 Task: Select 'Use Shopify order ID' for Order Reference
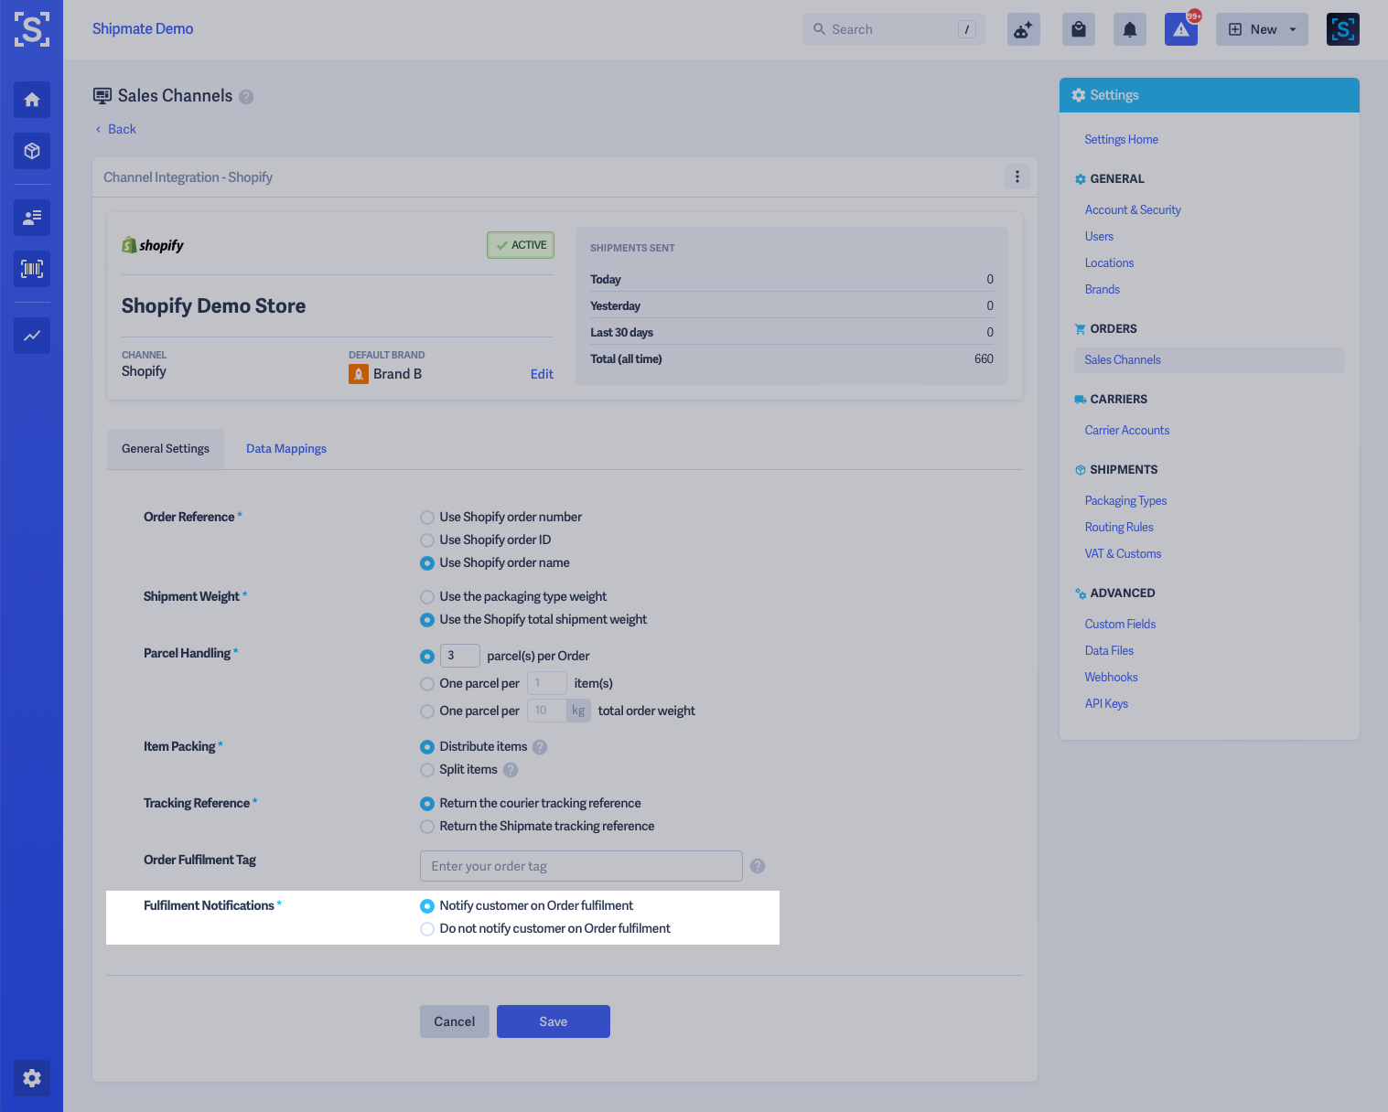426,540
